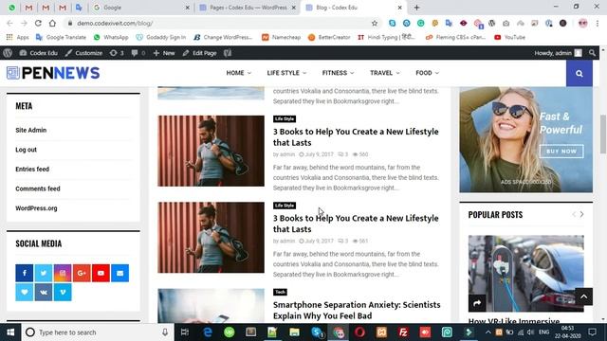Click BUY NOW ad button
The width and height of the screenshot is (607, 341).
coord(561,152)
